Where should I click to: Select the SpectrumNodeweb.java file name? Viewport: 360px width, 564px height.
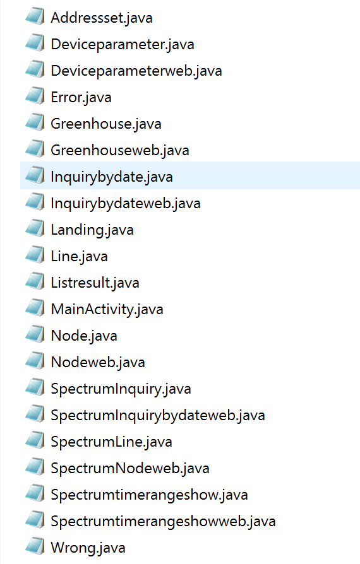[x=130, y=468]
